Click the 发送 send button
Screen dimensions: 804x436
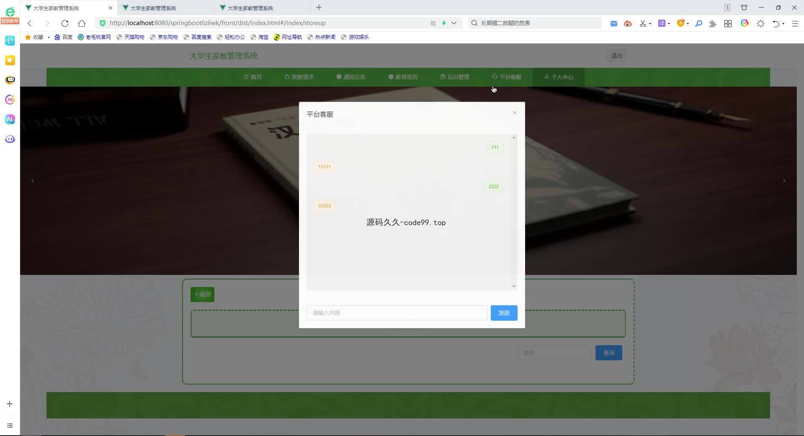click(x=504, y=313)
